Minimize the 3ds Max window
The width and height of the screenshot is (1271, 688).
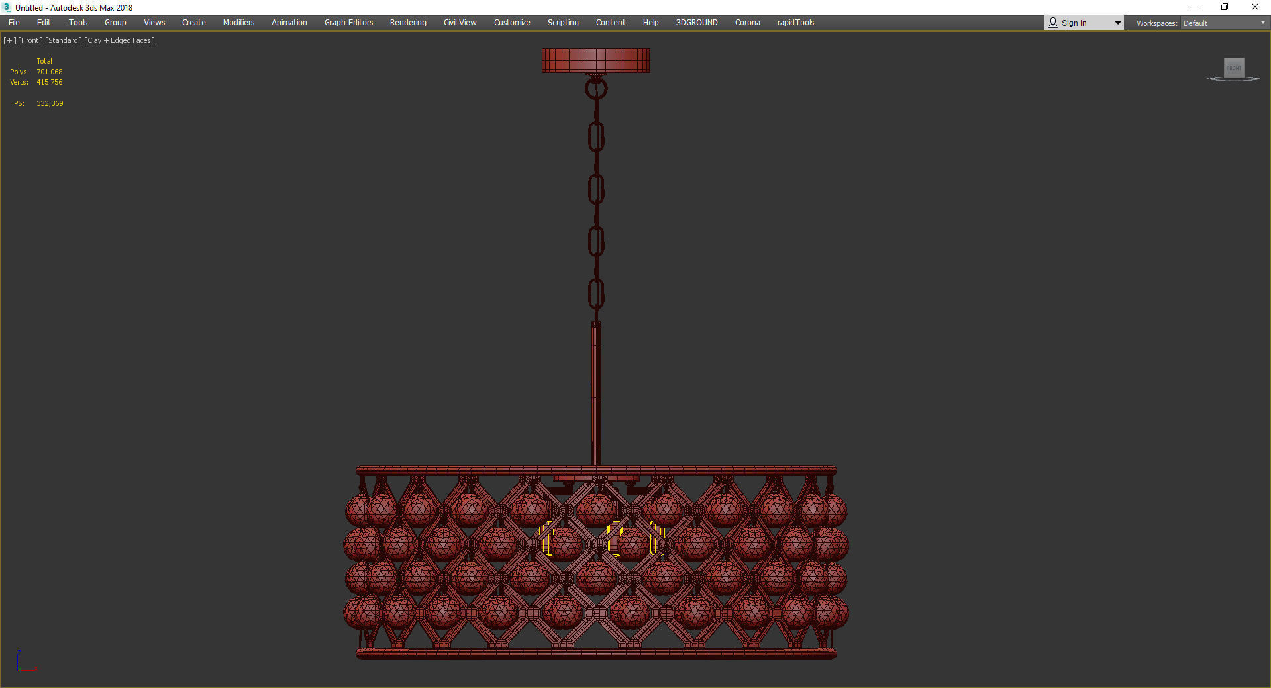coord(1195,7)
